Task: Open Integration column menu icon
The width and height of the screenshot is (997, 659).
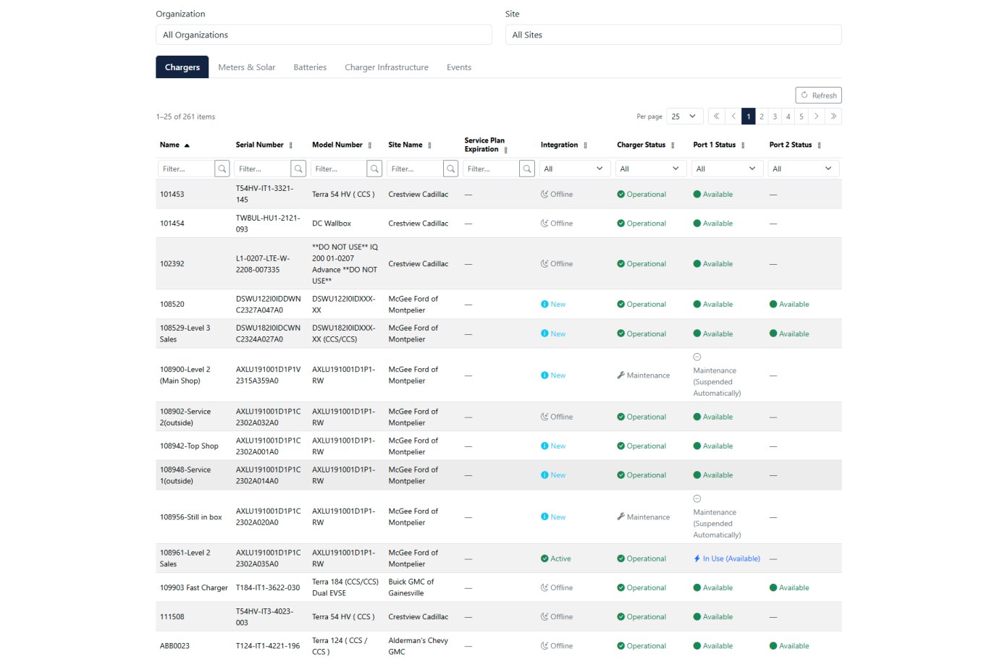Action: pyautogui.click(x=586, y=145)
